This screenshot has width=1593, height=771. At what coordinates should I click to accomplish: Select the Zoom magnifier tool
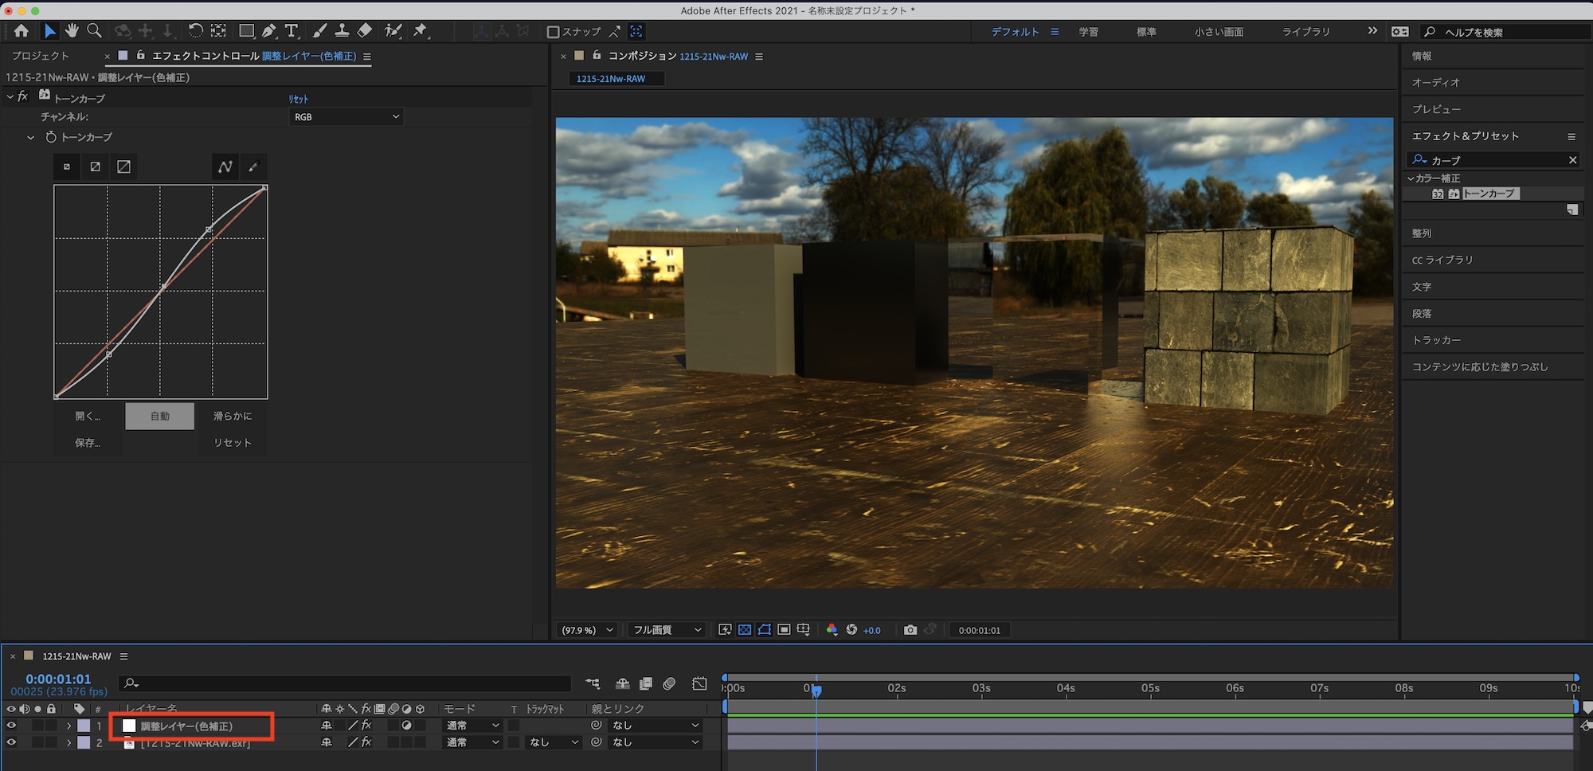[94, 31]
